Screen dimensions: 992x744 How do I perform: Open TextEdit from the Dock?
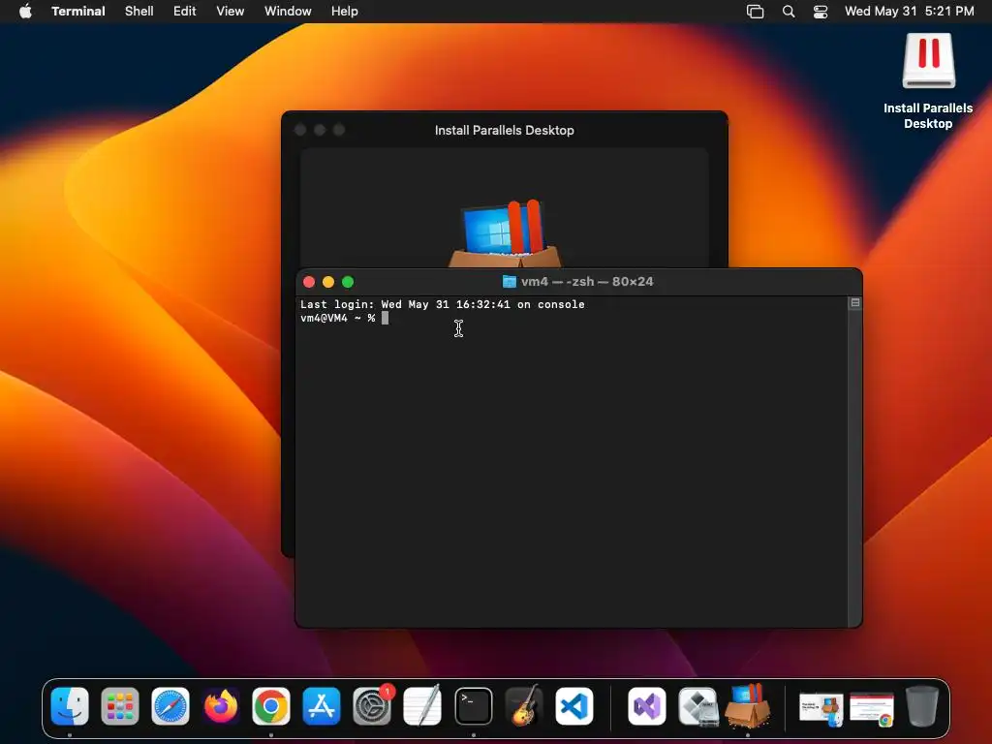pos(422,706)
